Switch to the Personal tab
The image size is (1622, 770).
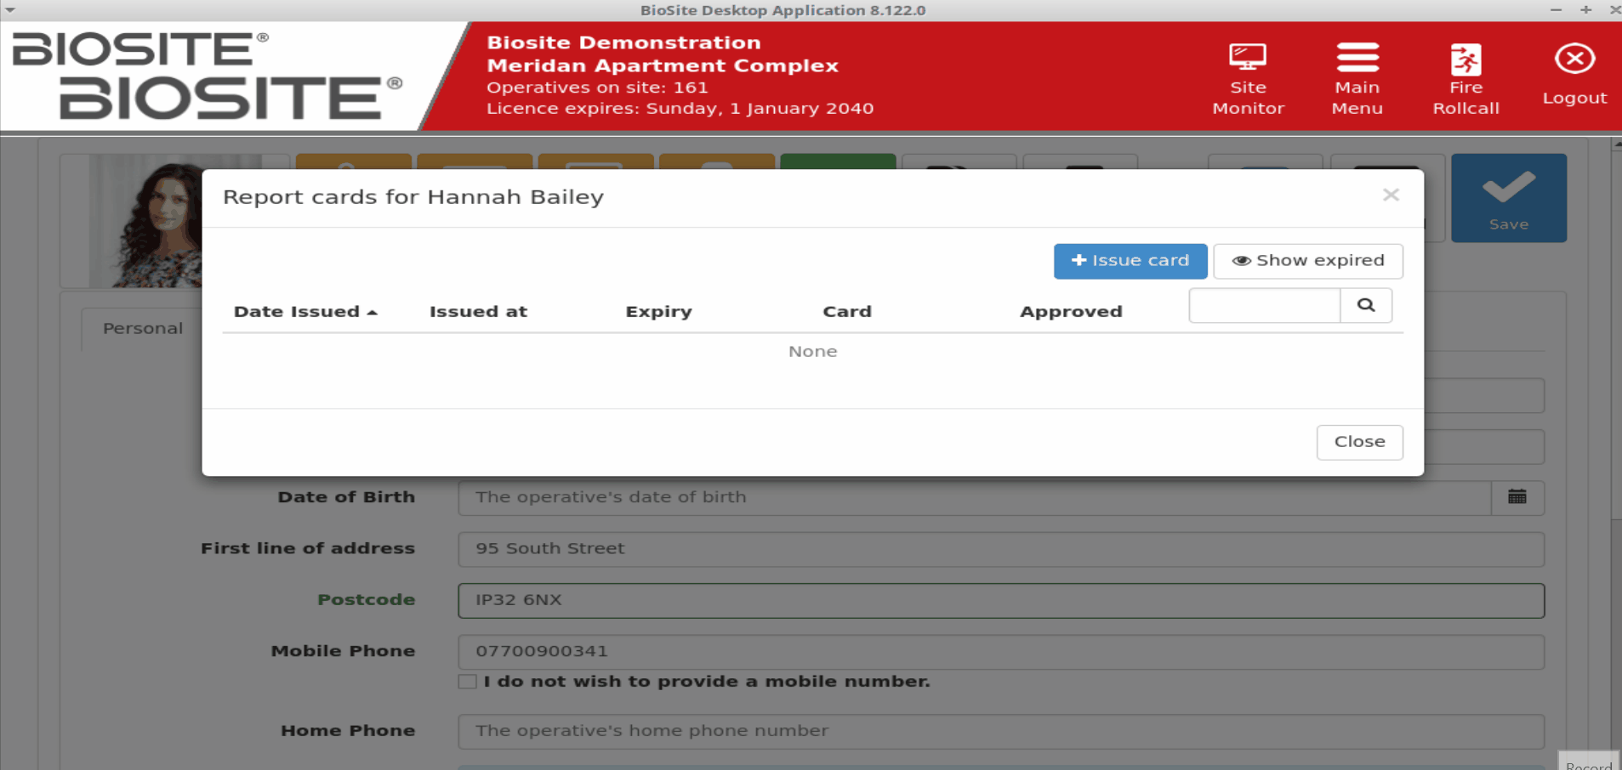142,328
